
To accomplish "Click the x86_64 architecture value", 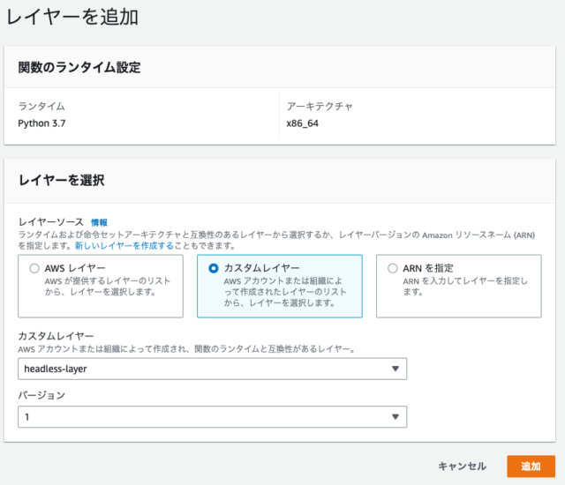I will tap(305, 123).
